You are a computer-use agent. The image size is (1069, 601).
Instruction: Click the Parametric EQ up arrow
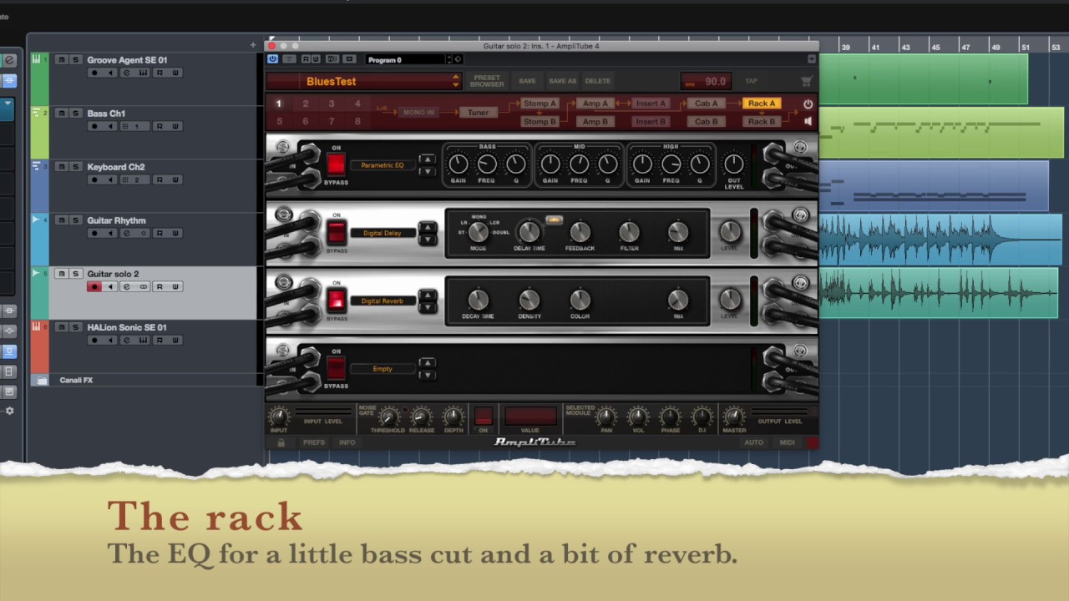tap(427, 159)
